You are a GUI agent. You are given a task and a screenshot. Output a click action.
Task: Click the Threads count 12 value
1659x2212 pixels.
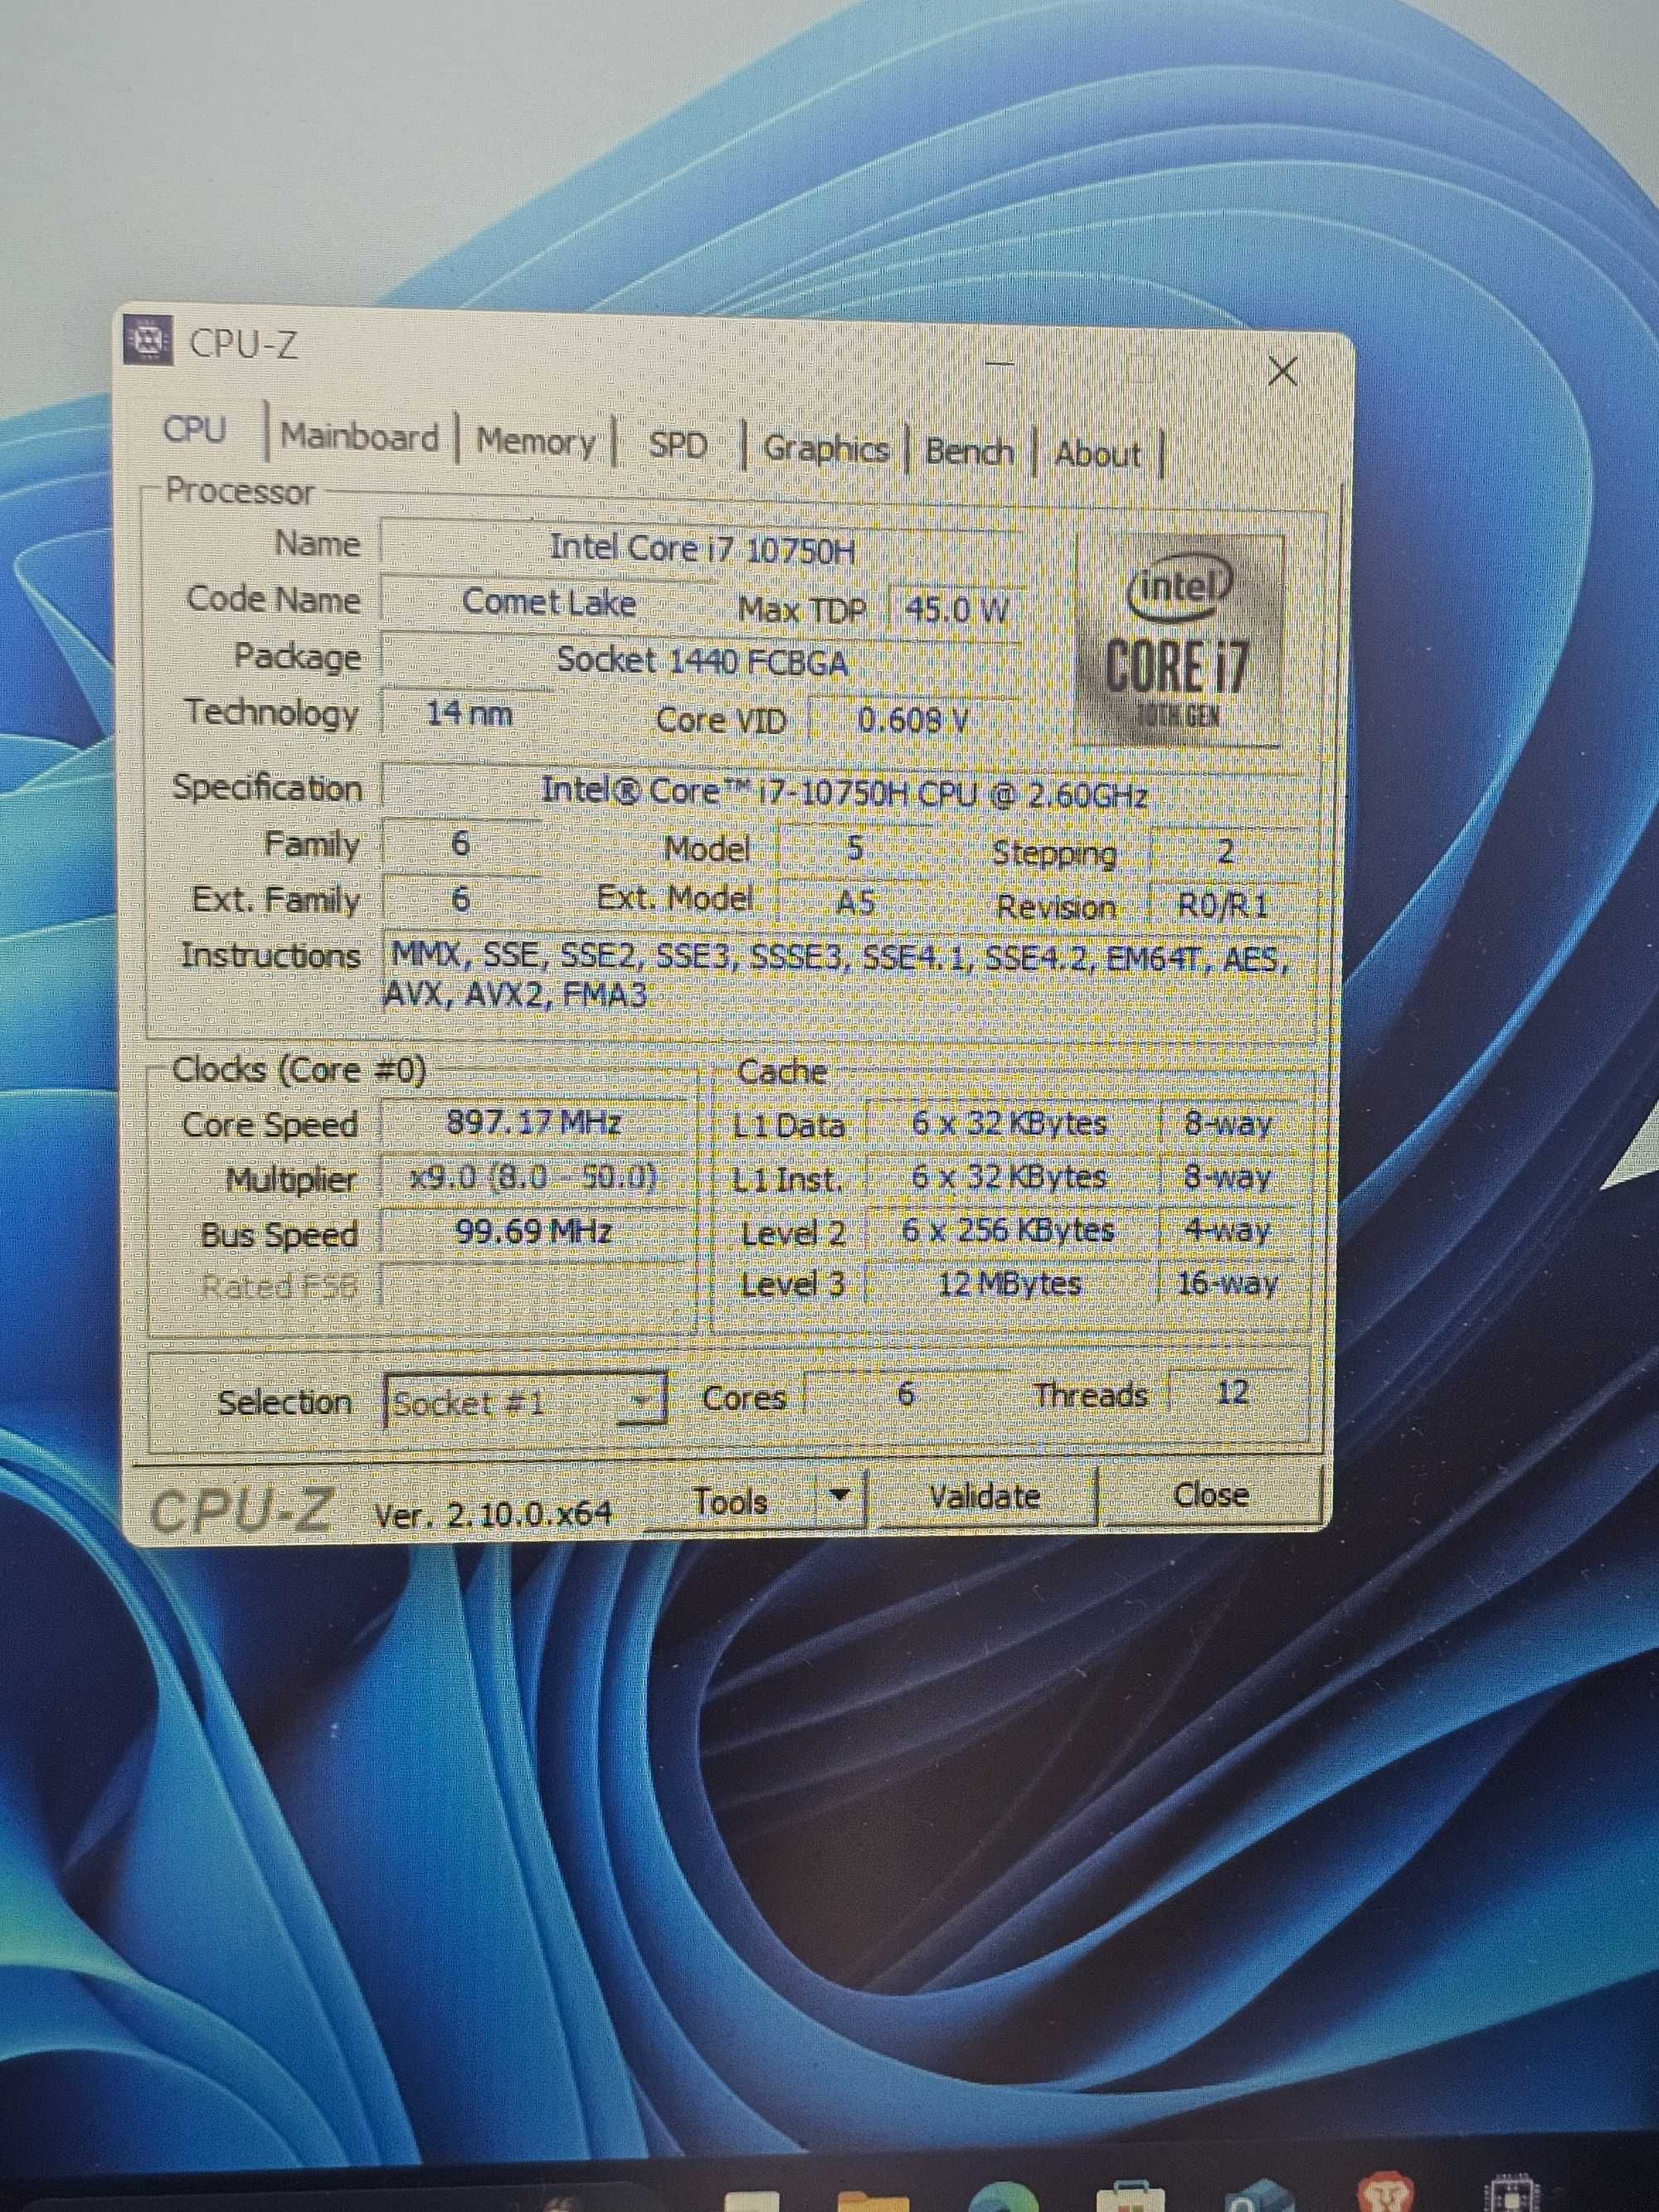point(1232,1392)
